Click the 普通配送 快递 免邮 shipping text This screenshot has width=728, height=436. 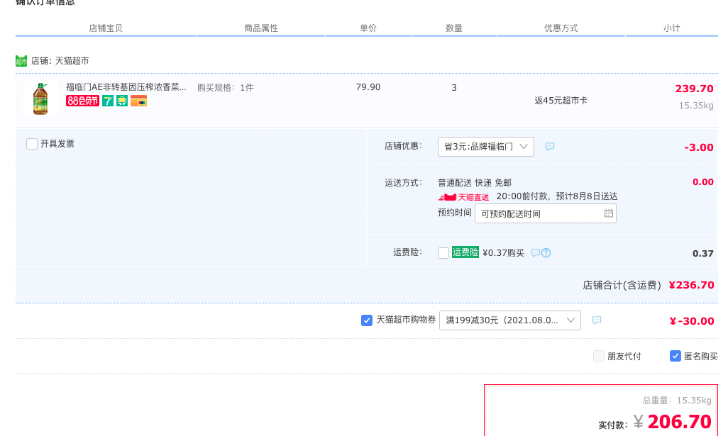tap(475, 183)
